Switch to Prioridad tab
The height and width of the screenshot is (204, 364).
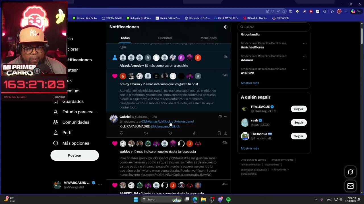(165, 38)
